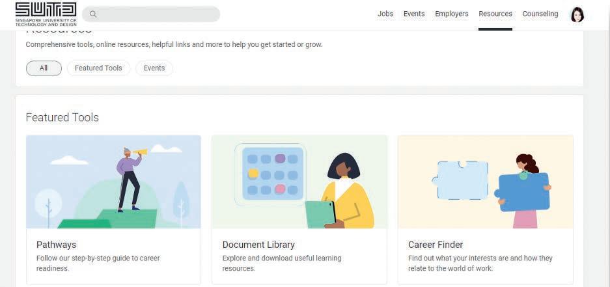Go to Events in top navigation

pyautogui.click(x=414, y=14)
